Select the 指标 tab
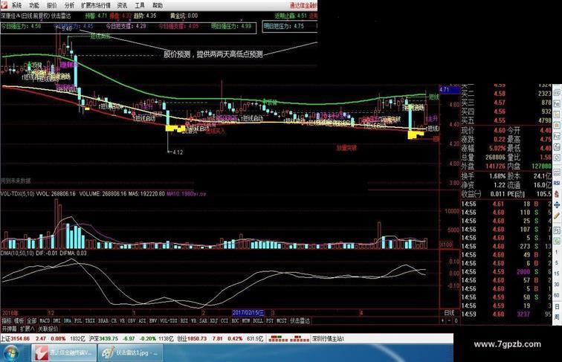The height and width of the screenshot is (362, 562). 7,321
